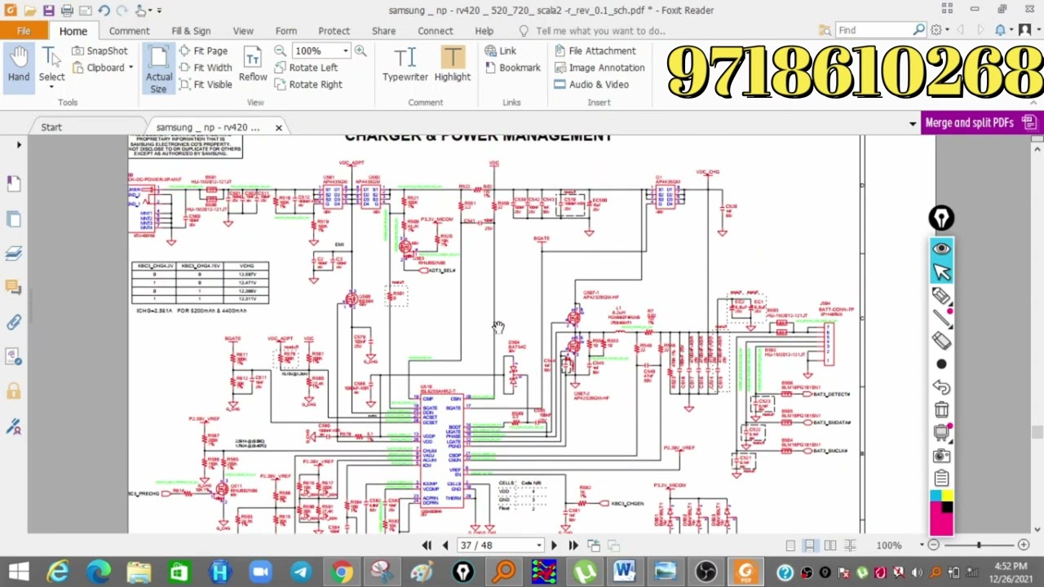Open the layers panel in left sidebar
The height and width of the screenshot is (587, 1044).
pyautogui.click(x=14, y=253)
